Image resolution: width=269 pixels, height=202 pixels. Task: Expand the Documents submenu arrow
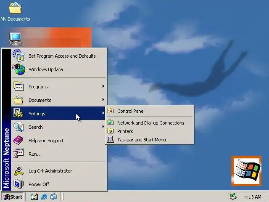pyautogui.click(x=103, y=100)
